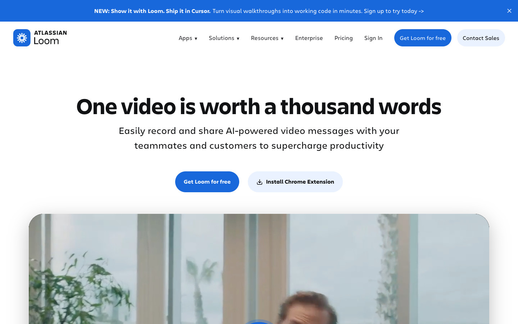Open the Apps dropdown menu

pos(188,38)
